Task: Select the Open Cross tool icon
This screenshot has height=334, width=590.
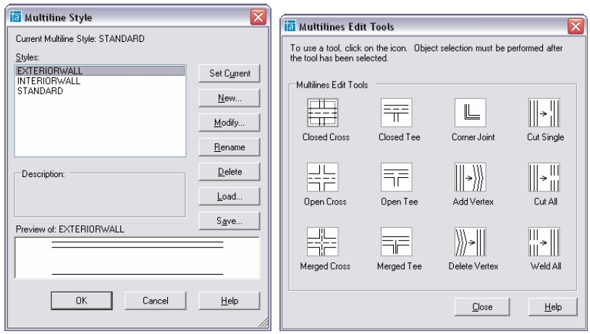Action: coord(322,177)
